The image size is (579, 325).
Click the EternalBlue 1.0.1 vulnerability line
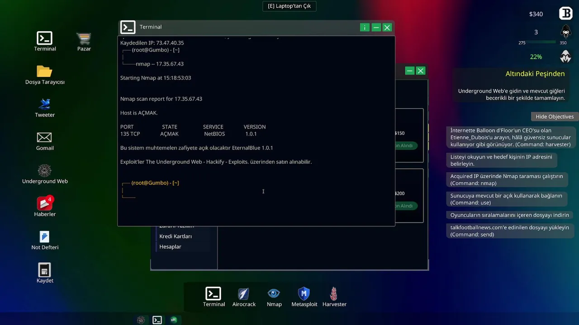pyautogui.click(x=196, y=148)
